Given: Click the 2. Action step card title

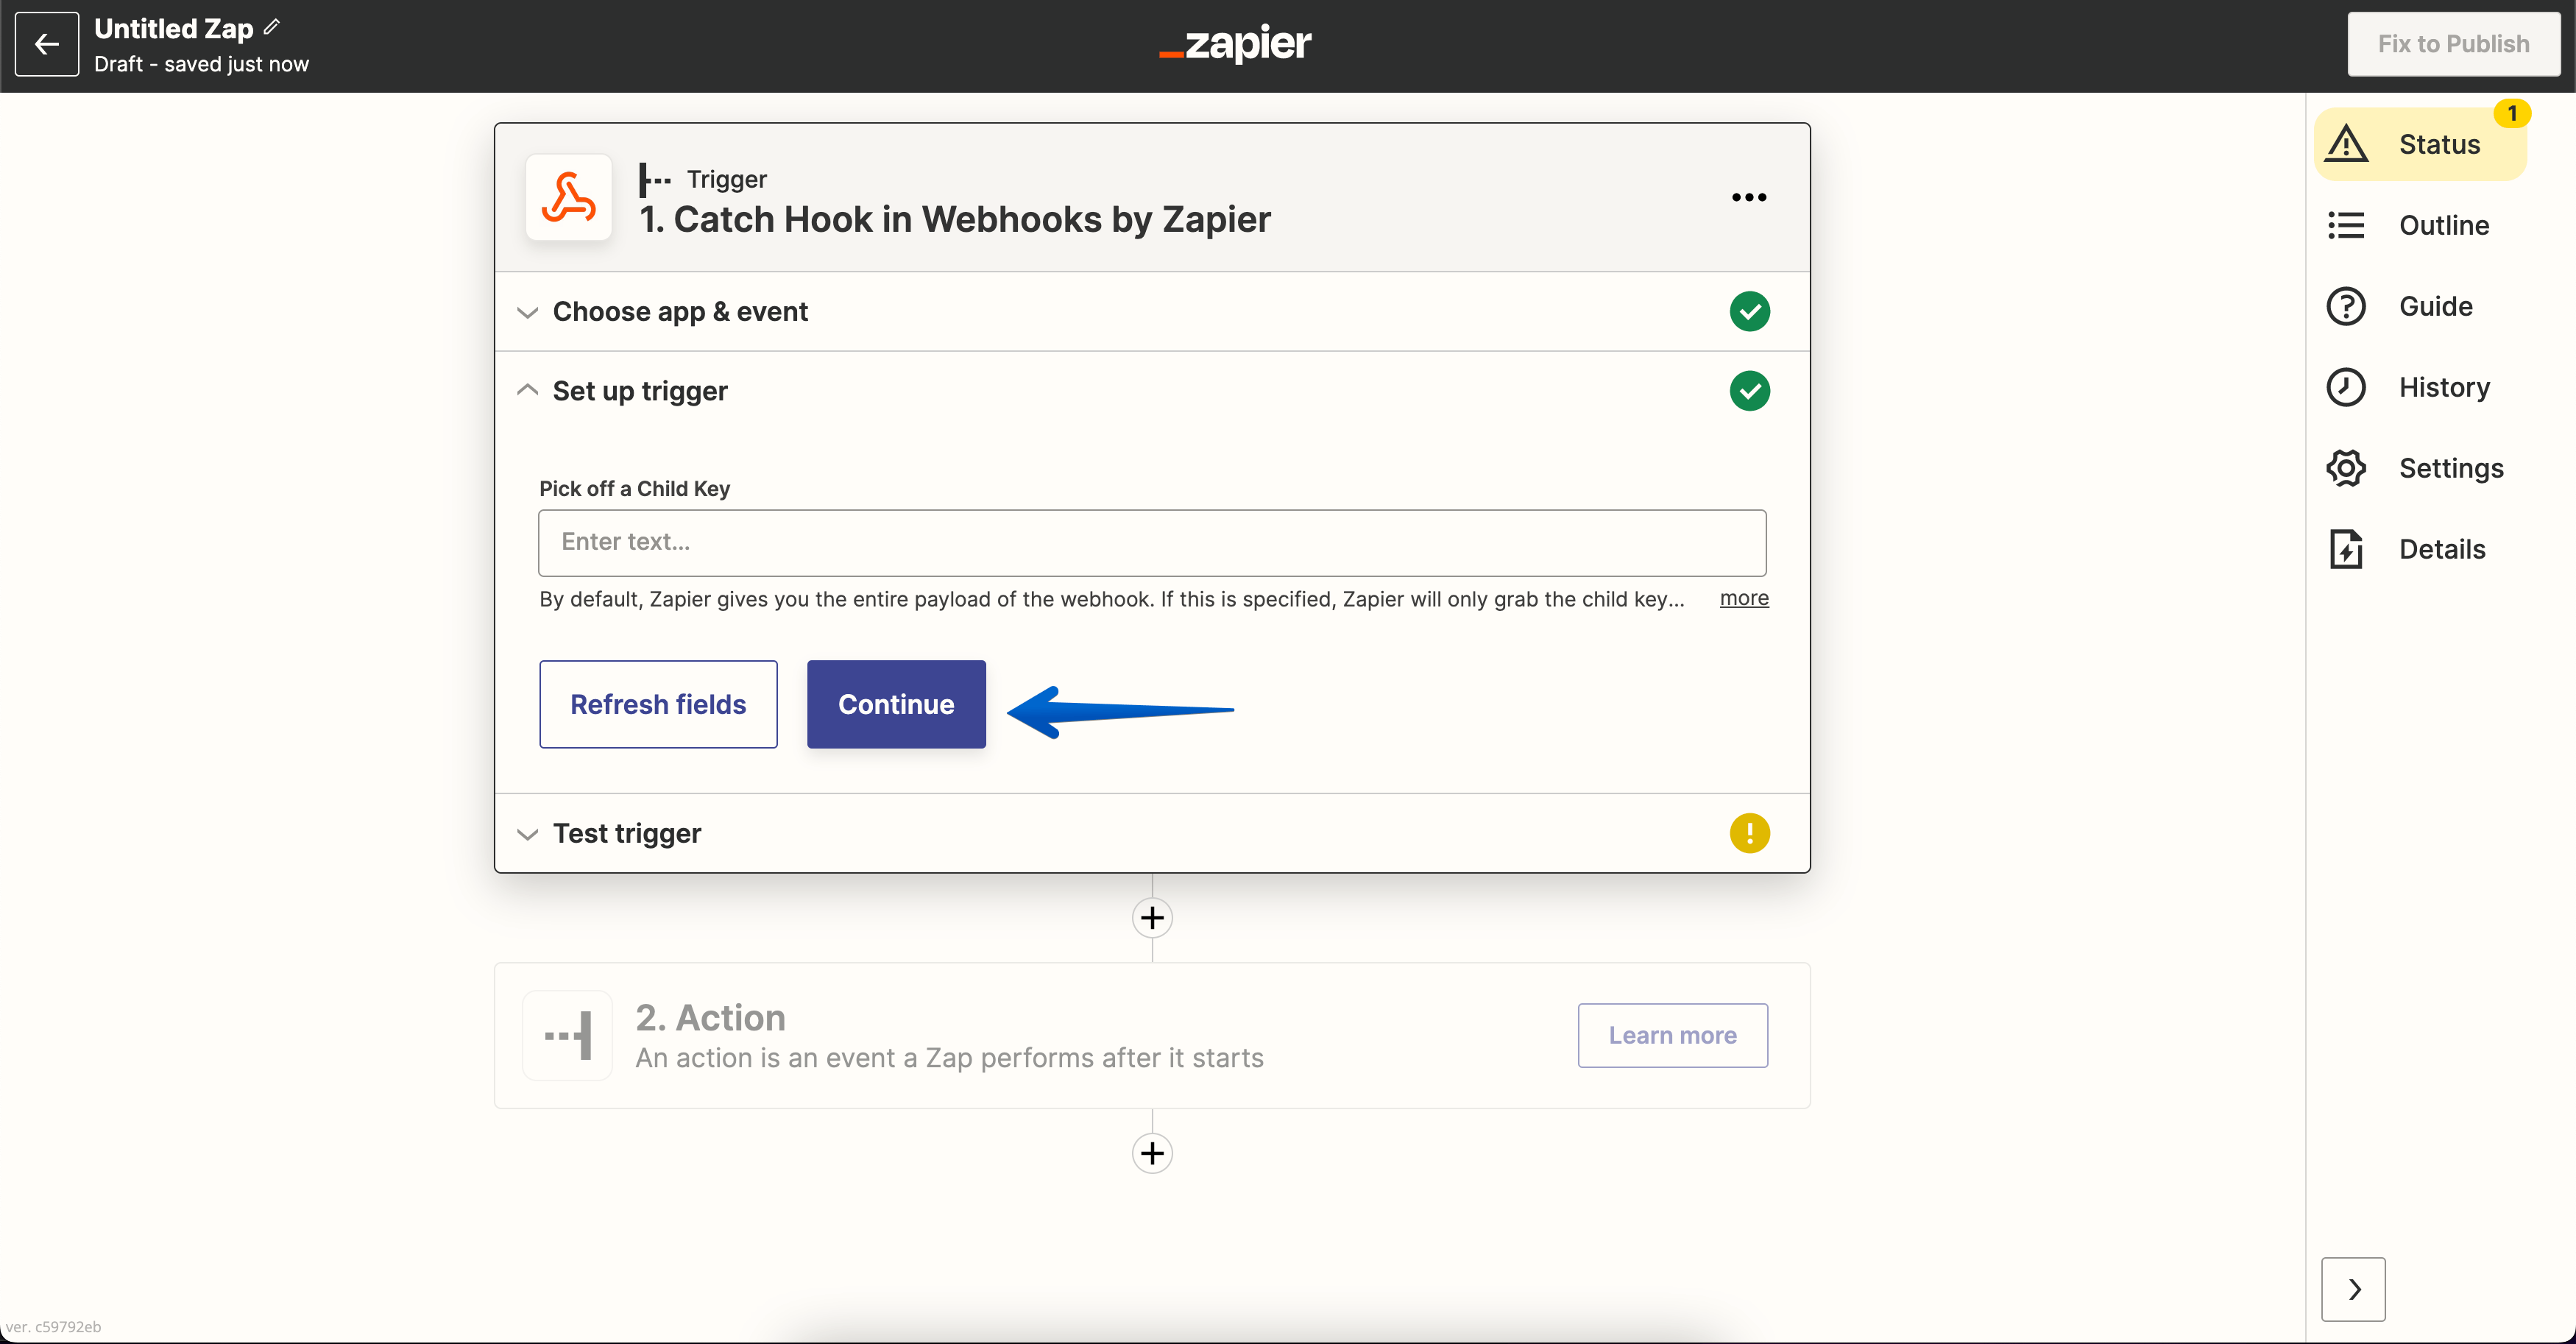Looking at the screenshot, I should point(711,1017).
